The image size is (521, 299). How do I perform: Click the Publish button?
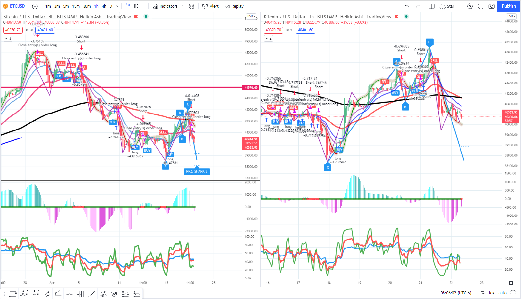tap(509, 6)
